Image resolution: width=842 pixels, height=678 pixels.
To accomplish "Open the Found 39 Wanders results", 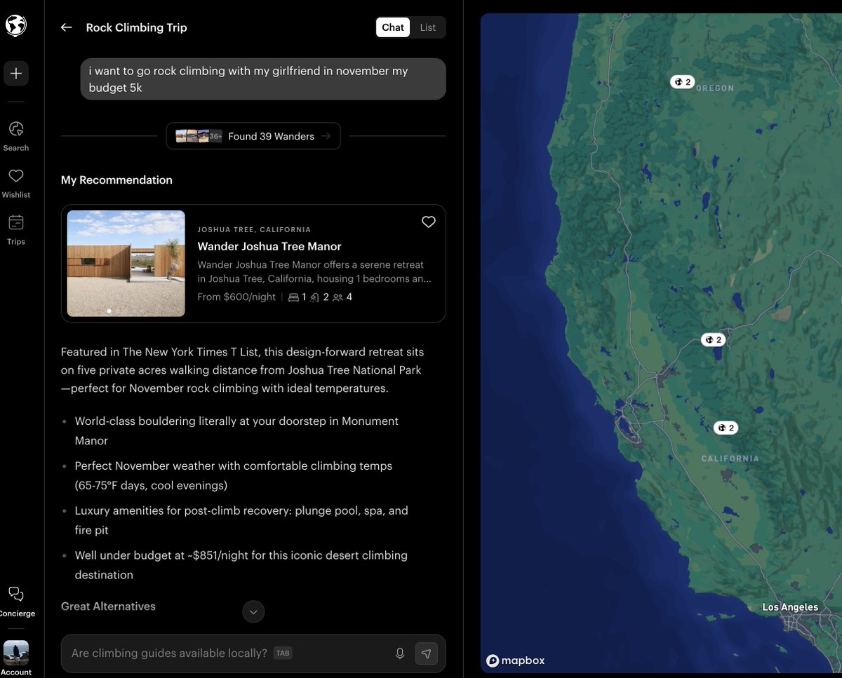I will coord(253,136).
